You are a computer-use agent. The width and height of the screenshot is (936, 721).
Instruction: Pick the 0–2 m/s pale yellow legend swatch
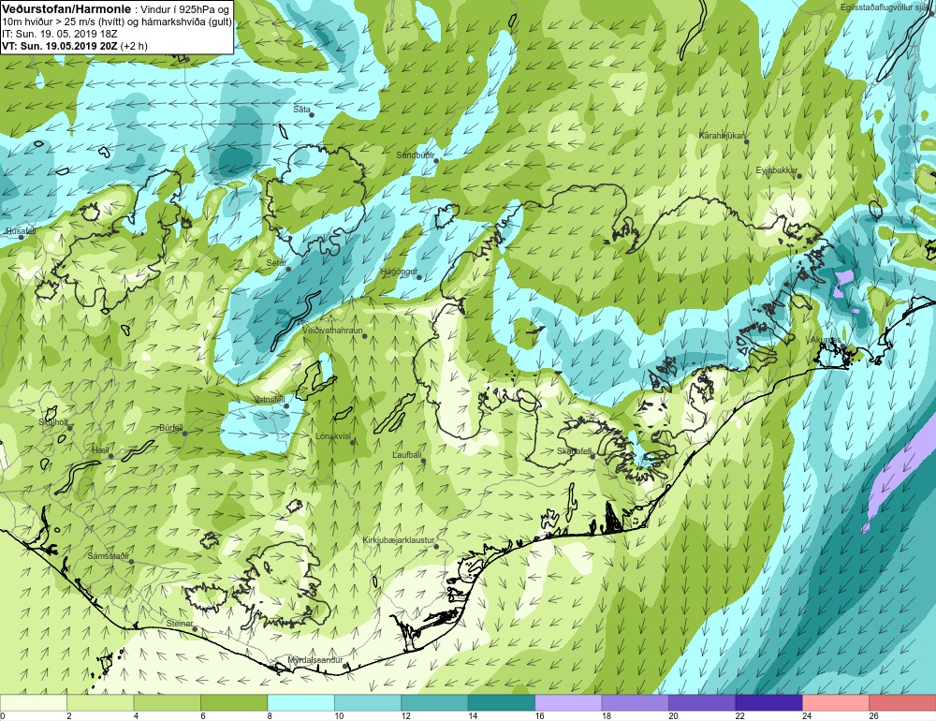(34, 702)
